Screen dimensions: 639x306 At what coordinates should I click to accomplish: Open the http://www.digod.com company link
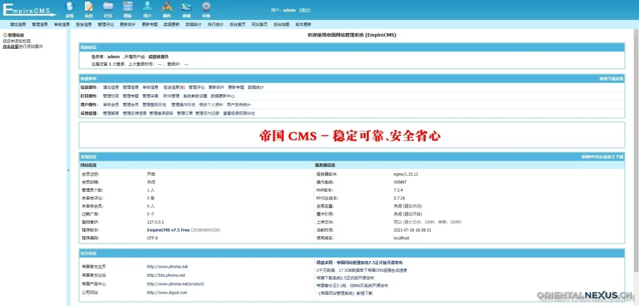(167, 292)
